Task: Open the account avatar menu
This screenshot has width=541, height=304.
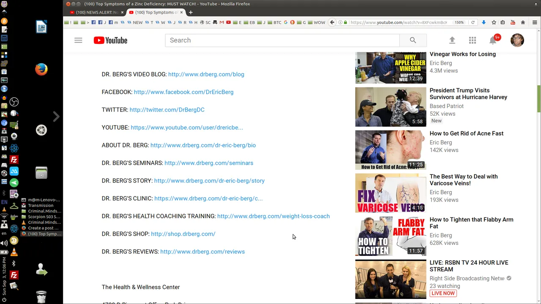Action: [x=517, y=40]
